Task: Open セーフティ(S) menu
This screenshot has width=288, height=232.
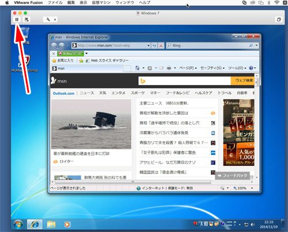Action: point(213,68)
